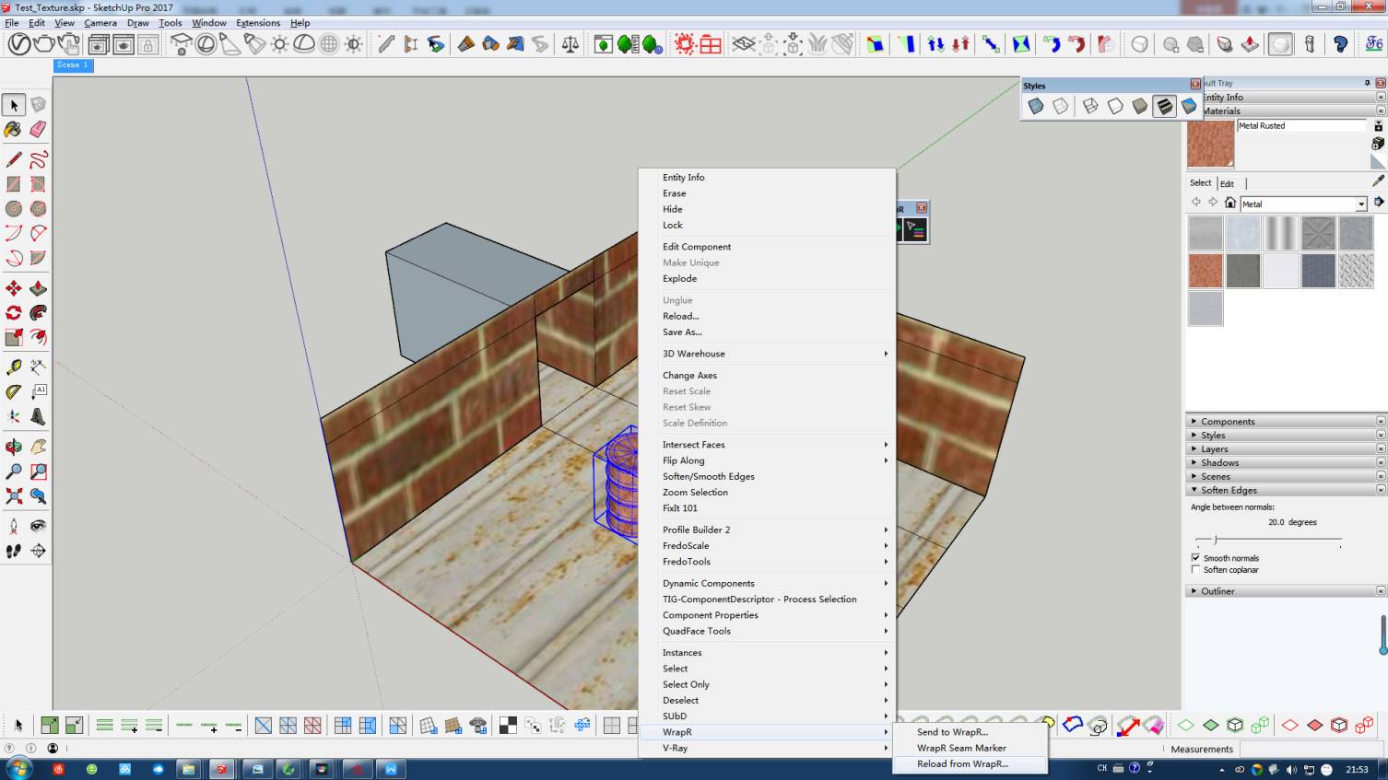Image resolution: width=1388 pixels, height=780 pixels.
Task: Pick the Tape Measure tool
Action: point(13,367)
